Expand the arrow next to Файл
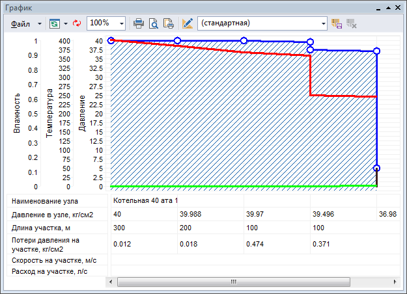 pyautogui.click(x=39, y=23)
